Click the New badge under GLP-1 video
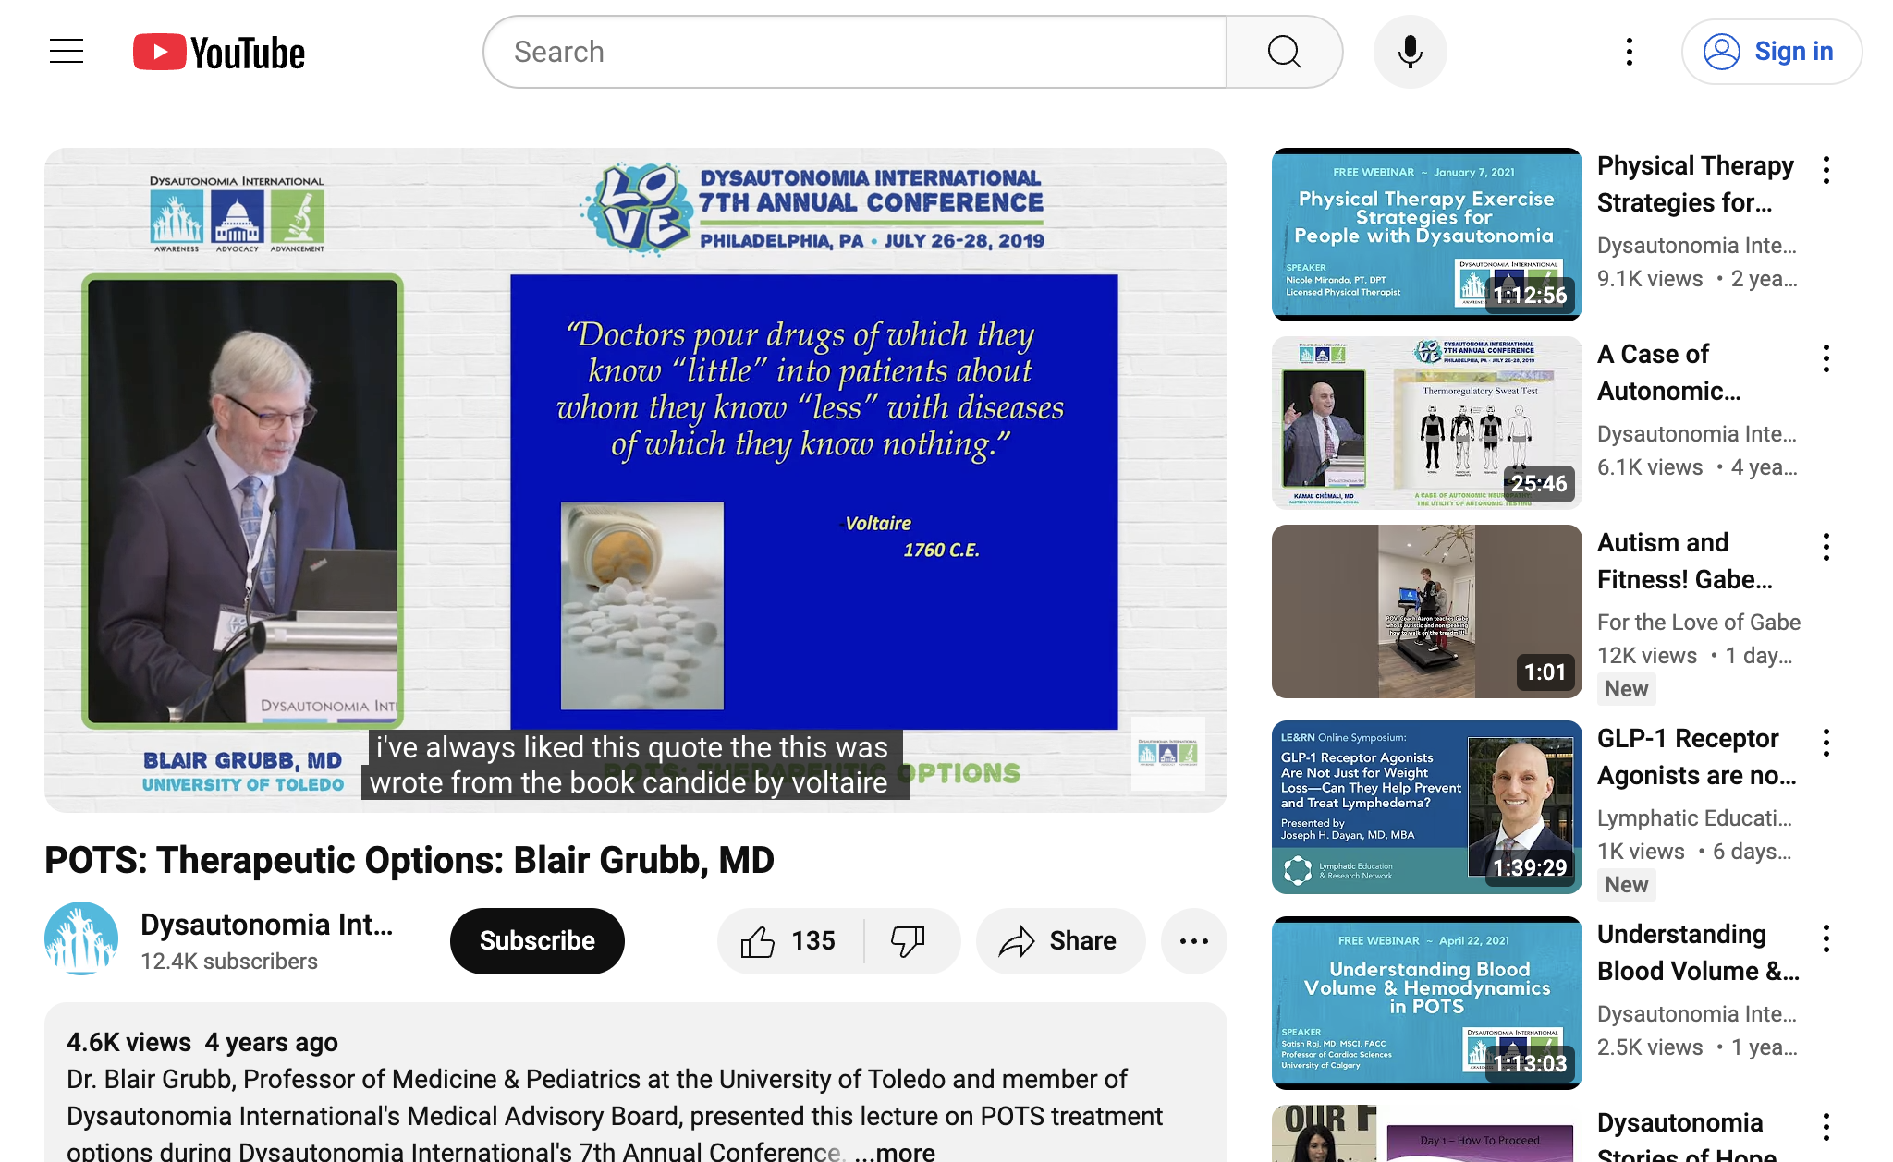This screenshot has height=1162, width=1893. tap(1626, 885)
